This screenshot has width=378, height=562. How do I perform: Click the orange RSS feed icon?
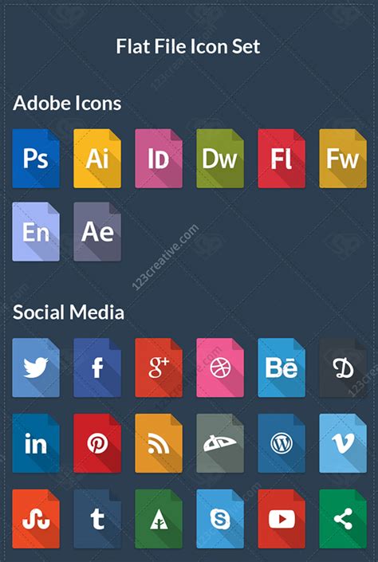point(159,443)
